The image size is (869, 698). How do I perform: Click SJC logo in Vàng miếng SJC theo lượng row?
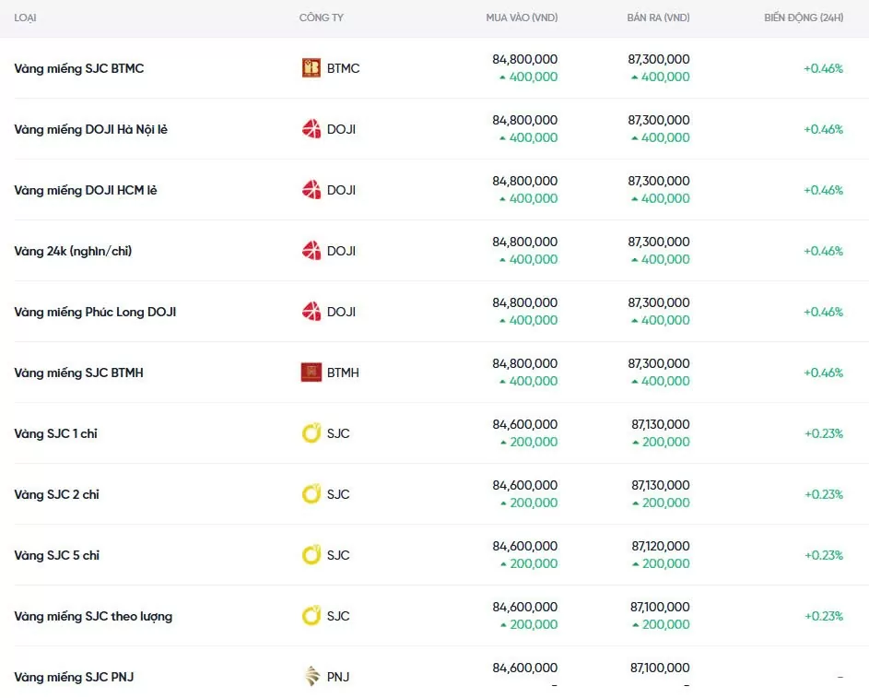click(311, 617)
